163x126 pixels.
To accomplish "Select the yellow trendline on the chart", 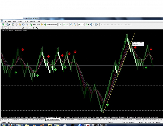I will click(x=119, y=73).
